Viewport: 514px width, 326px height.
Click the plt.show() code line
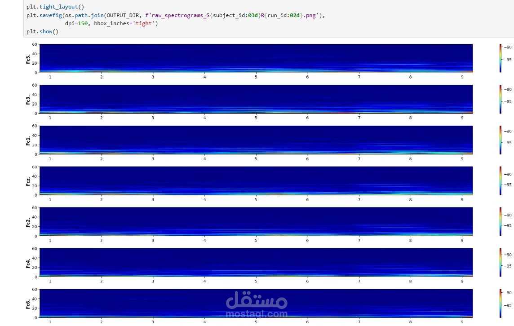point(43,32)
